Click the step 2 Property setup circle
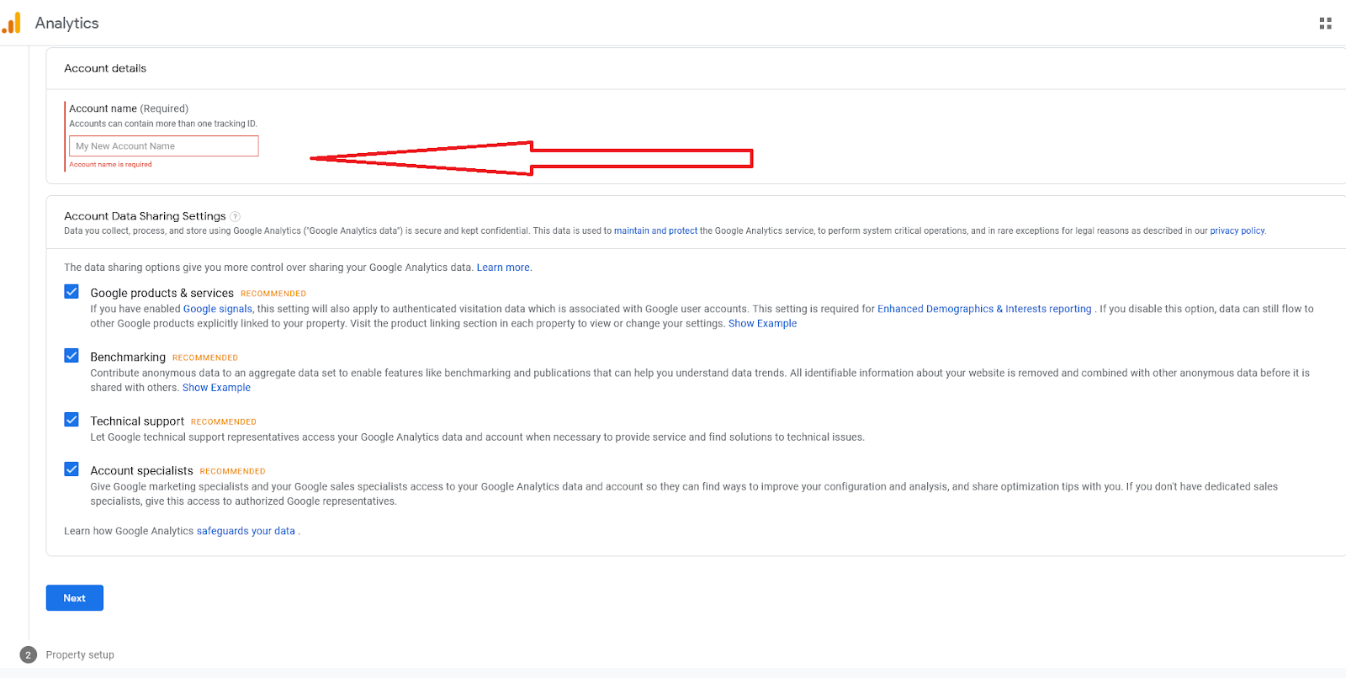 [28, 654]
